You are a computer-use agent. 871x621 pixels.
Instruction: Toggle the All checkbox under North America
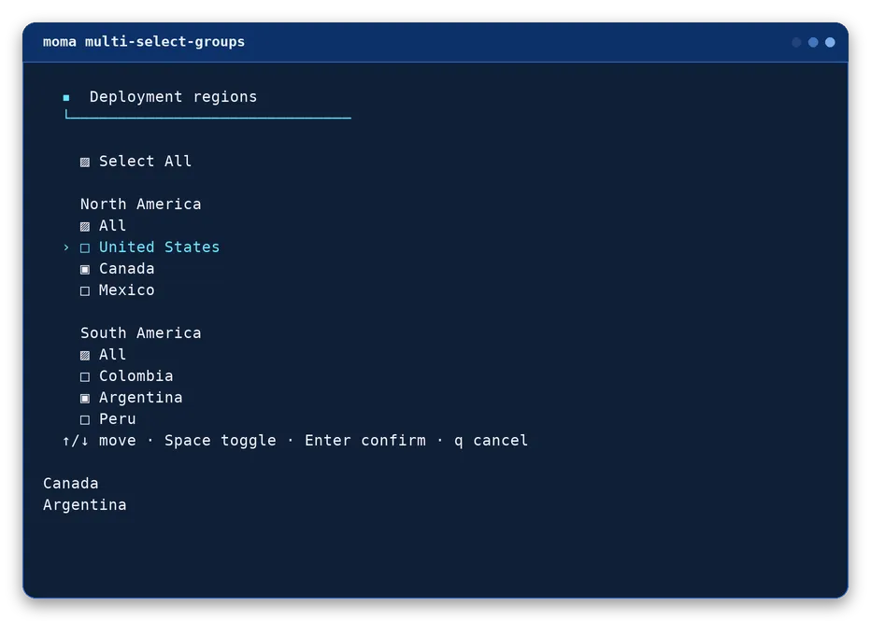point(85,226)
